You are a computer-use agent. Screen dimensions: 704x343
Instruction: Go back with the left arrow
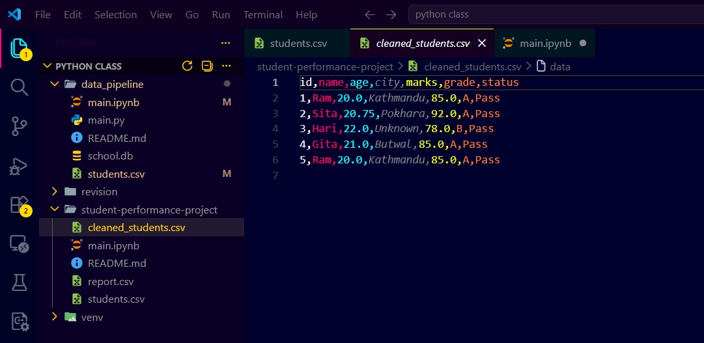coord(369,15)
